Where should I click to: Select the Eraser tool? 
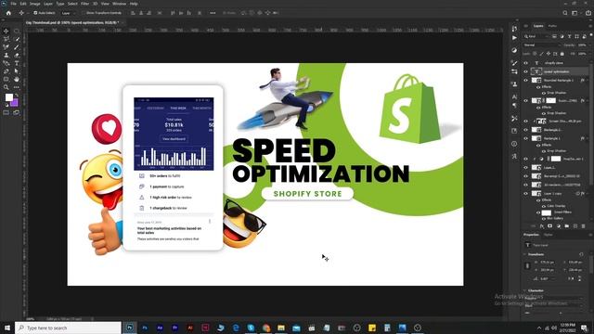pyautogui.click(x=17, y=56)
